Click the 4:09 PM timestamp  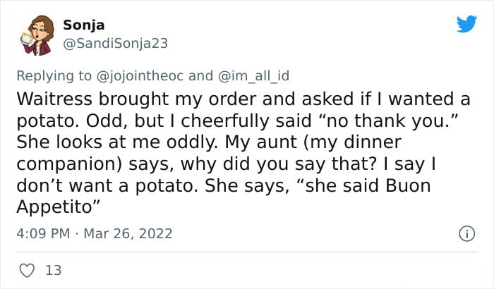pos(43,234)
